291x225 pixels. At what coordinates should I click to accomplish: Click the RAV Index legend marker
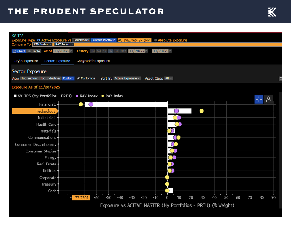coord(76,96)
